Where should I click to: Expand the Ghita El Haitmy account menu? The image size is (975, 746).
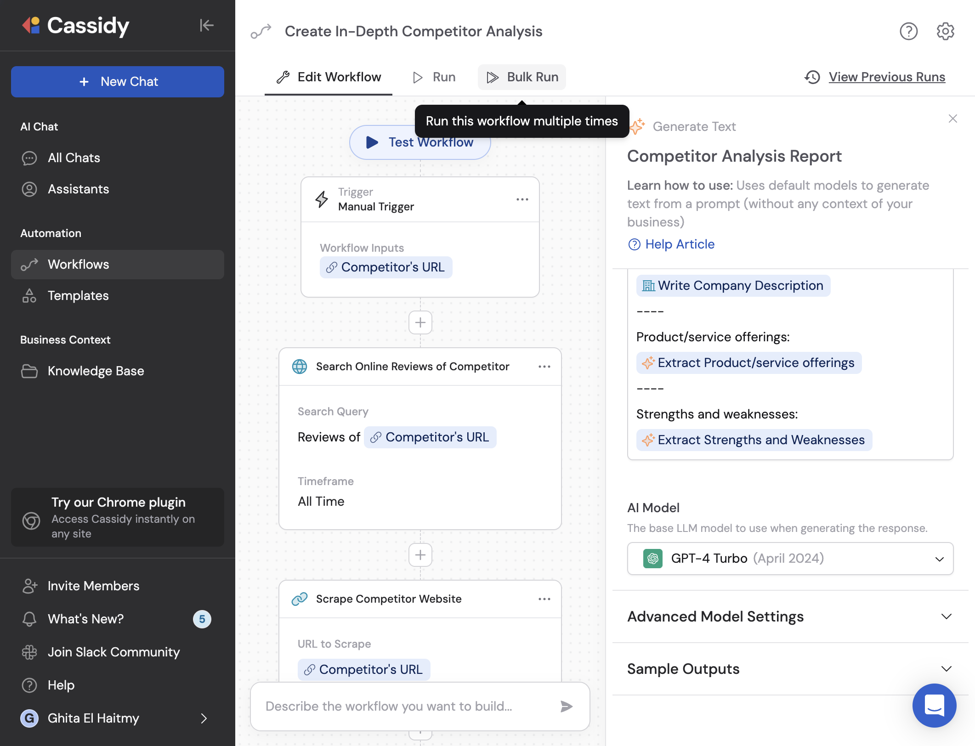118,718
